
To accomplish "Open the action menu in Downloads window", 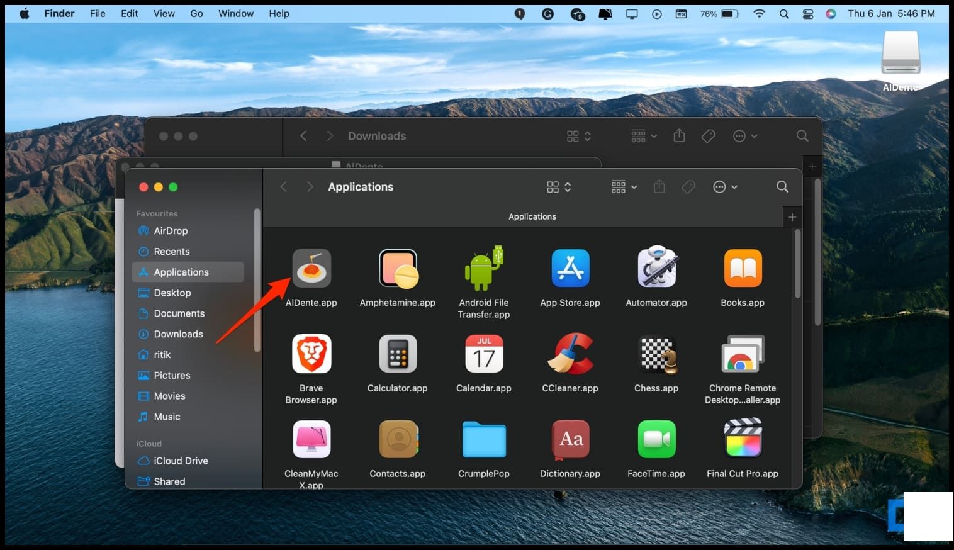I will [x=744, y=136].
